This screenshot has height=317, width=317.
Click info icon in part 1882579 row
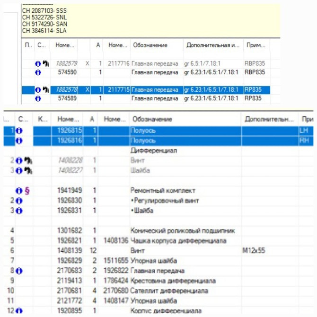pos(38,63)
